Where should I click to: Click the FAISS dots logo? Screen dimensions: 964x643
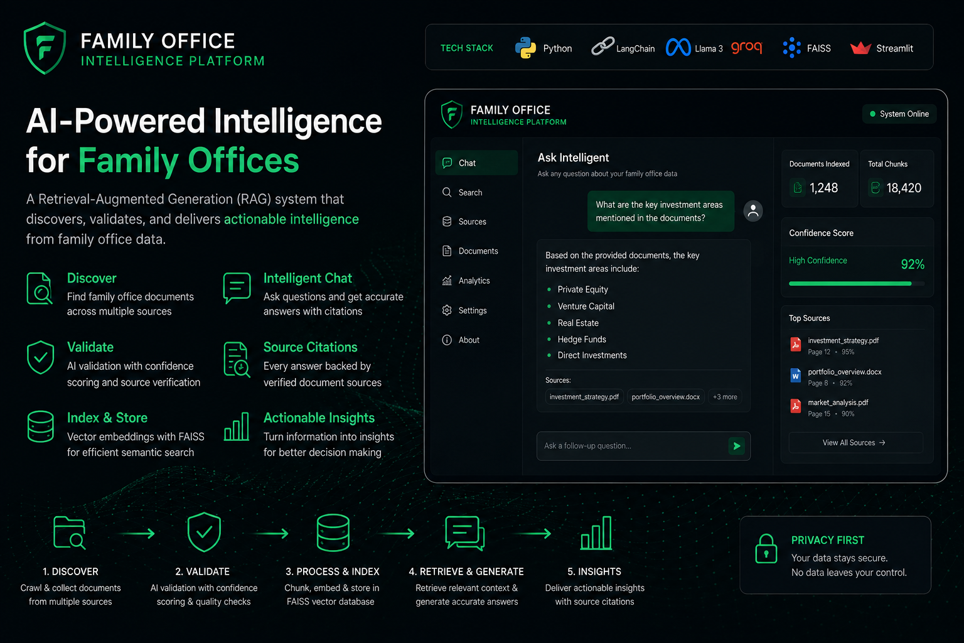tap(792, 48)
